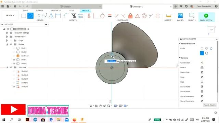Viewport: 219px width, 123px height.
Task: Collapse the Bodies folder node
Action: [7, 44]
